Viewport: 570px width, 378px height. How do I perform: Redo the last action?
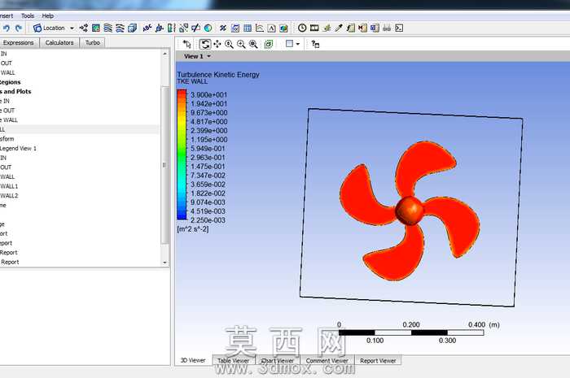pyautogui.click(x=19, y=28)
